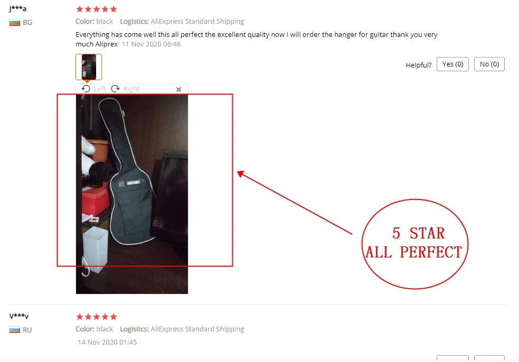Close the enlarged review photo viewer
Screen dimensions: 519x362
[x=179, y=89]
